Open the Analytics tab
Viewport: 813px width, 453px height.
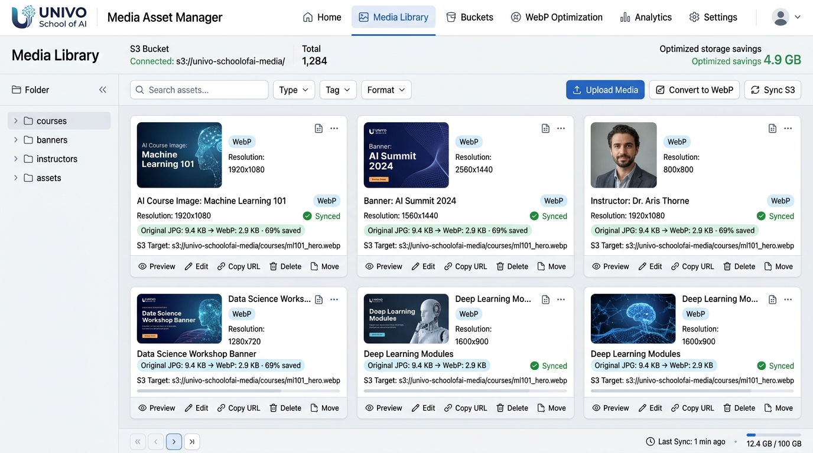point(646,17)
